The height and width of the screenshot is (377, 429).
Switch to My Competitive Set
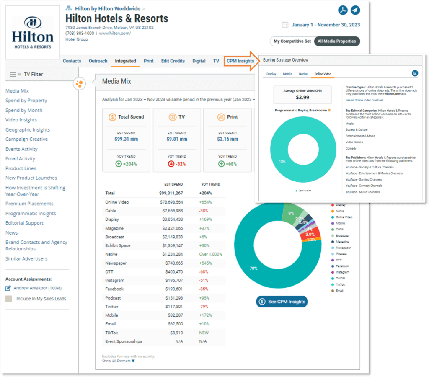click(292, 41)
